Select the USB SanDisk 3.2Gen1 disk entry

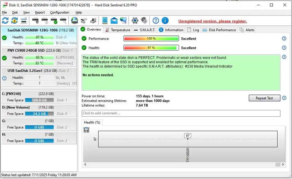pos(39,77)
